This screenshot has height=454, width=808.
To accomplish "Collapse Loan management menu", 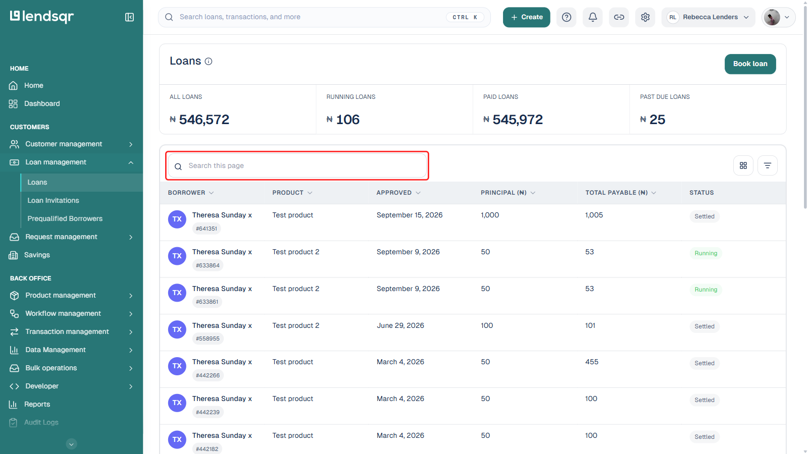I will click(x=71, y=162).
